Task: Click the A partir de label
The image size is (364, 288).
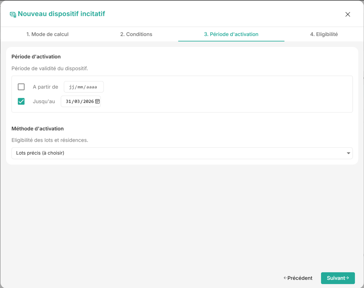Action: click(45, 87)
